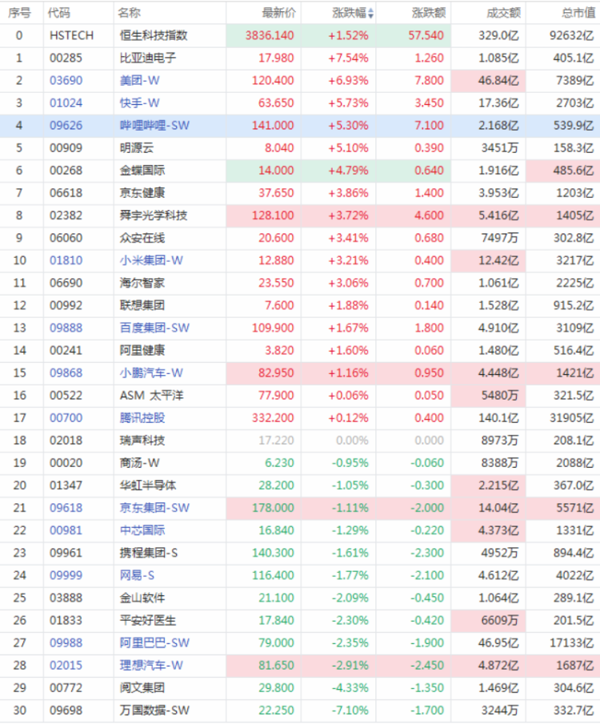Sort by the 成交额 column header
Image resolution: width=600 pixels, height=725 pixels.
pos(503,13)
